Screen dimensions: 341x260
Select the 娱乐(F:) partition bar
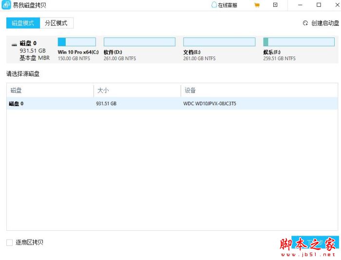(299, 42)
